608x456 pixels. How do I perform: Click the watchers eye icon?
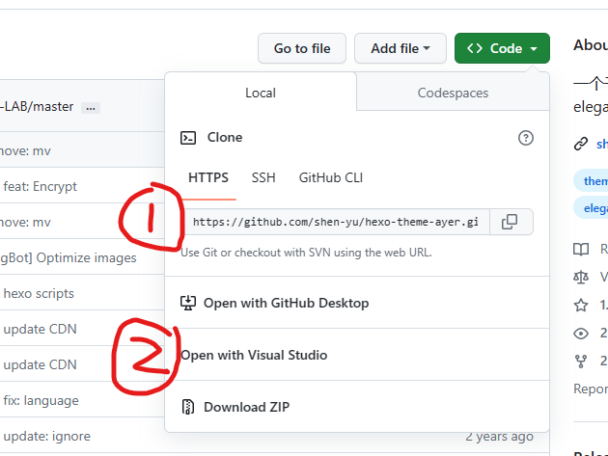[x=581, y=334]
